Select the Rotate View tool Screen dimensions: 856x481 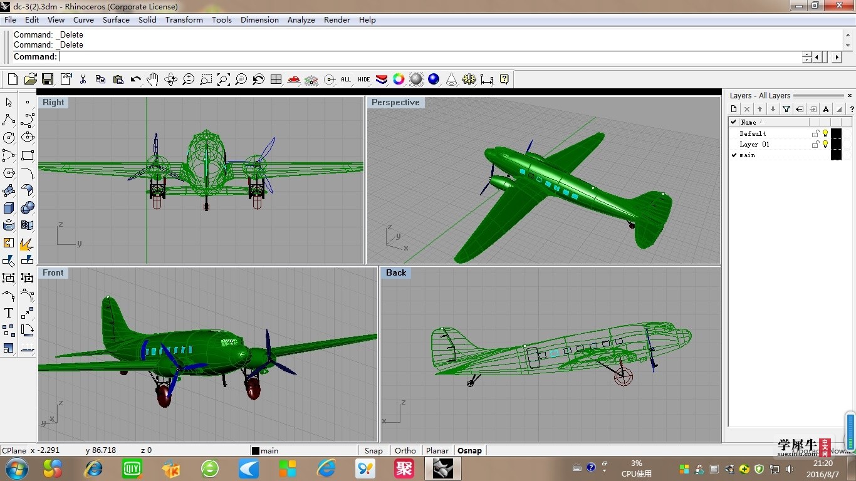click(170, 80)
